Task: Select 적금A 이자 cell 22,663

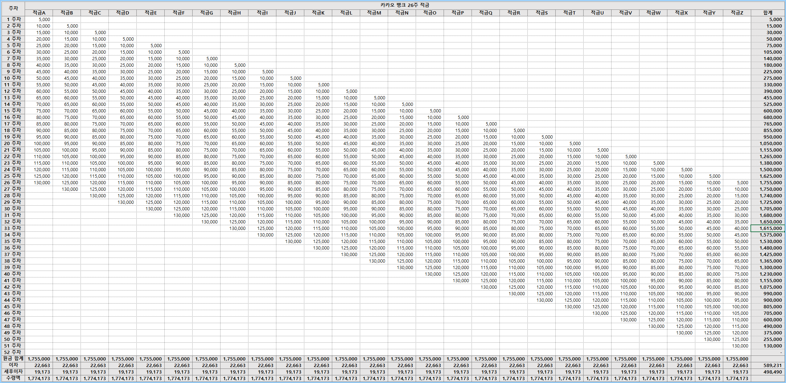Action: click(x=39, y=365)
